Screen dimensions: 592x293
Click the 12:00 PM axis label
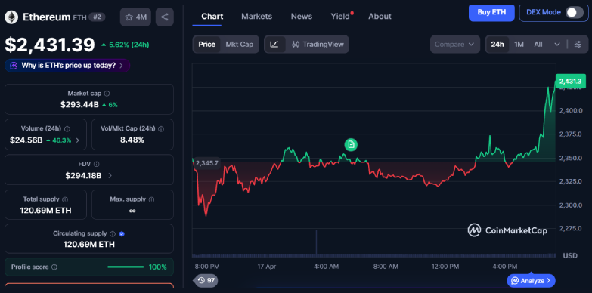click(445, 267)
